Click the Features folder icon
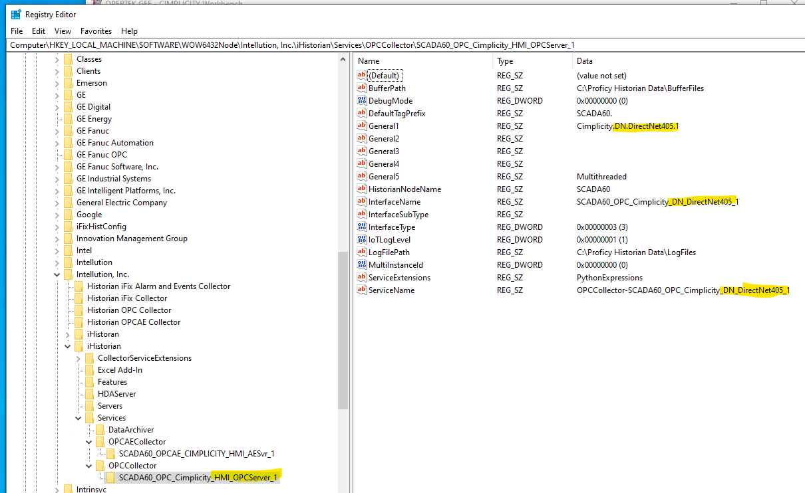Screen dimensions: 805x493 [89, 382]
